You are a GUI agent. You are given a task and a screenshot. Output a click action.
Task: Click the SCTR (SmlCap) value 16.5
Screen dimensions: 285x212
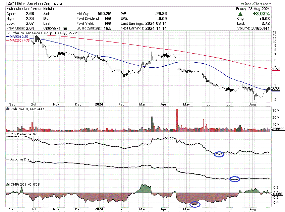[107, 28]
